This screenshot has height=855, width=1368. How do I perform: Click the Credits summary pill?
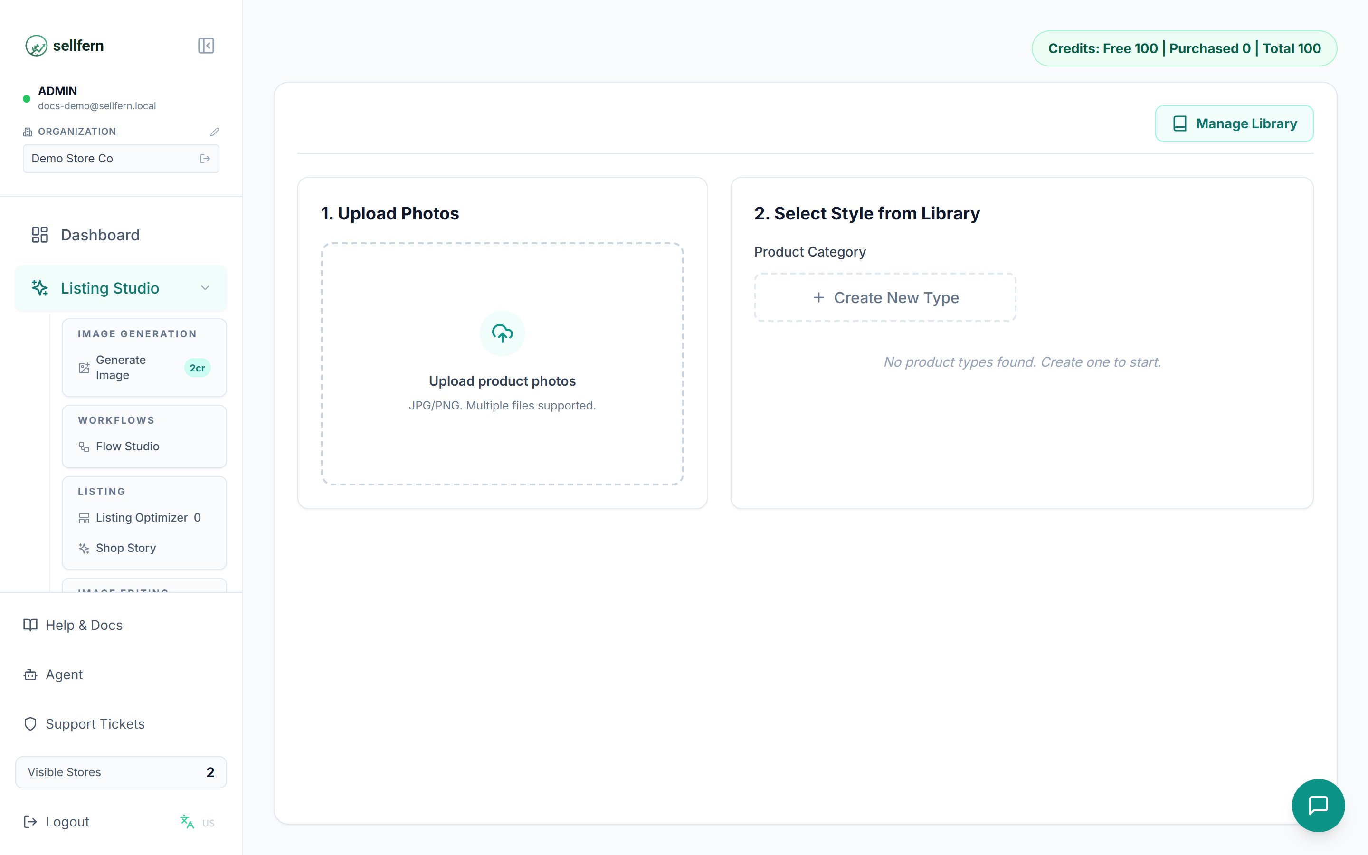[x=1184, y=48]
